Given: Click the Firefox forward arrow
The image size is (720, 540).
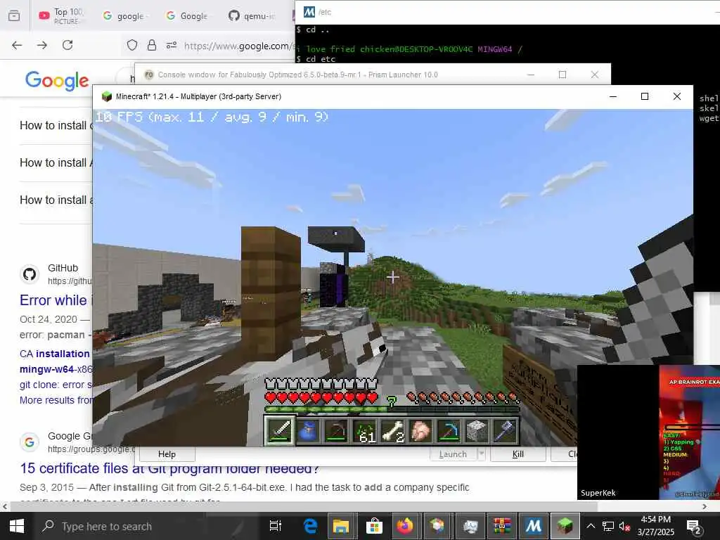Looking at the screenshot, I should pyautogui.click(x=42, y=45).
